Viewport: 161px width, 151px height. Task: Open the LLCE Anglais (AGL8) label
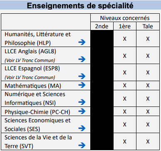click(x=30, y=52)
